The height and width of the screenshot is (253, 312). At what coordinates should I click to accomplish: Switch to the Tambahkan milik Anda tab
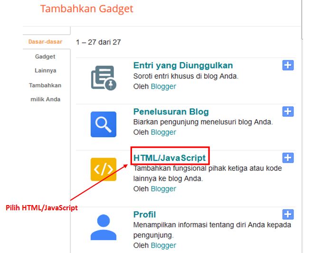[x=46, y=92]
